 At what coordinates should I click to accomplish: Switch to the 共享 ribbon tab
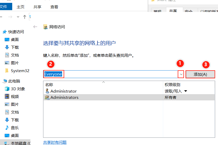[37, 7]
